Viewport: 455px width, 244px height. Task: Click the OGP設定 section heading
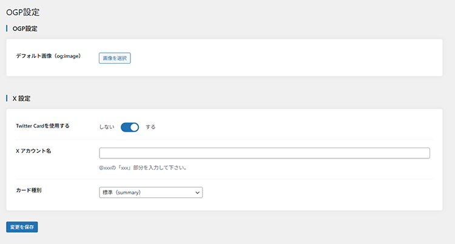point(25,29)
